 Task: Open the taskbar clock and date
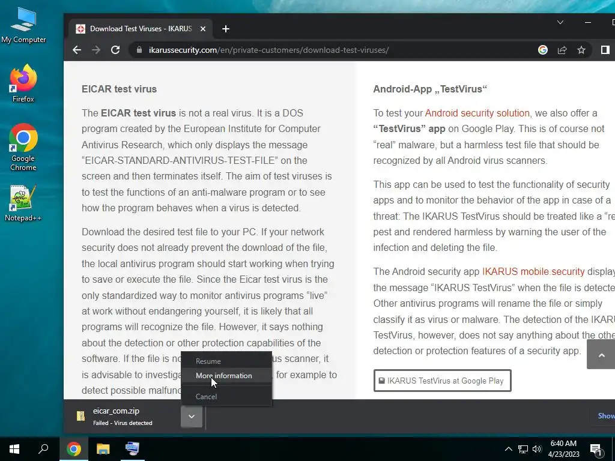click(563, 449)
